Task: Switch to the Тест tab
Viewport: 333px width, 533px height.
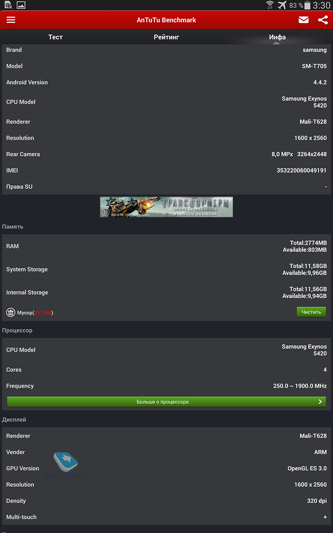Action: pos(55,37)
